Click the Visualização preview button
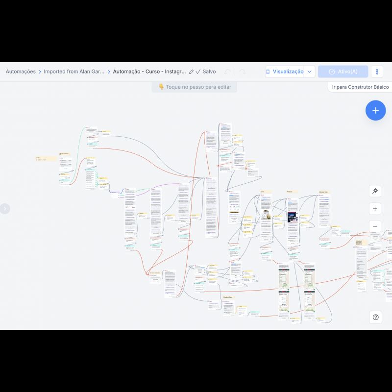392x392 pixels. pyautogui.click(x=285, y=72)
